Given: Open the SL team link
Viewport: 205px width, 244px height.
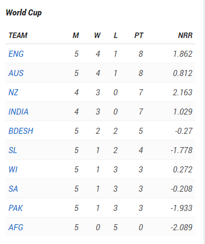Looking at the screenshot, I should (x=13, y=150).
